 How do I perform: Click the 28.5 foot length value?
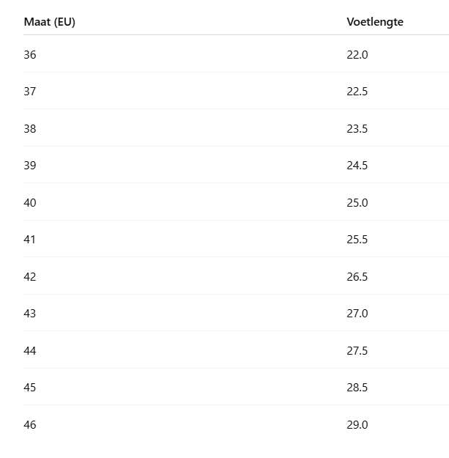tap(357, 388)
